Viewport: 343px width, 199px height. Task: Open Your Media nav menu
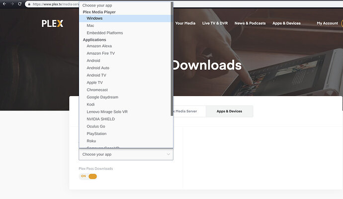[x=185, y=23]
